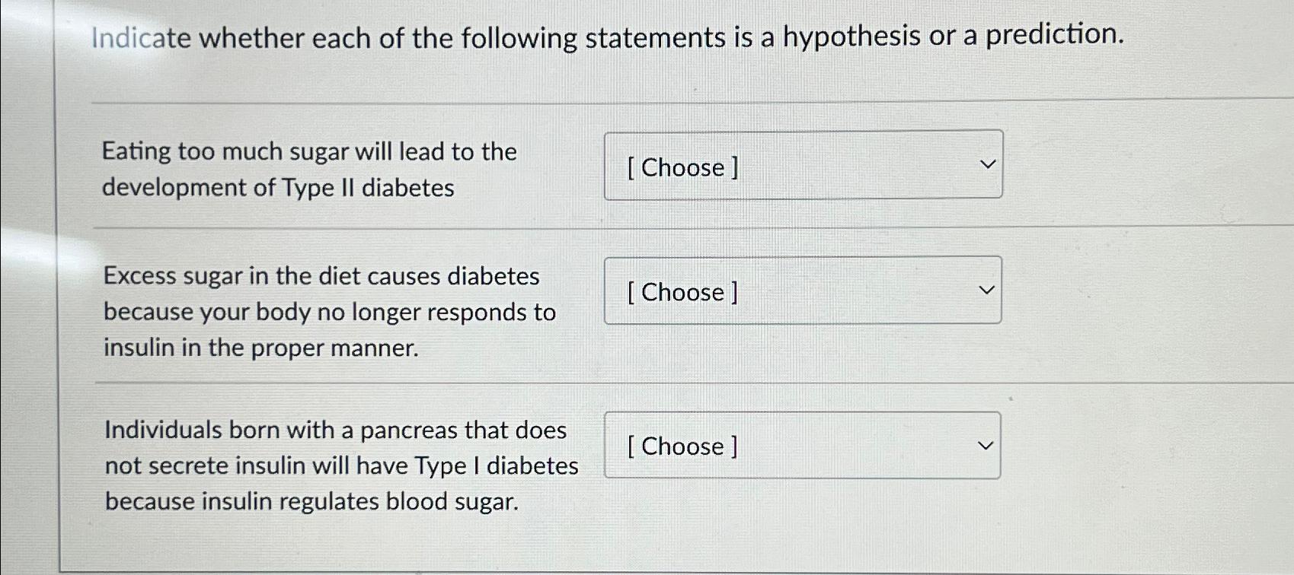
Task: Click the Excess sugar statement
Action: point(329,311)
